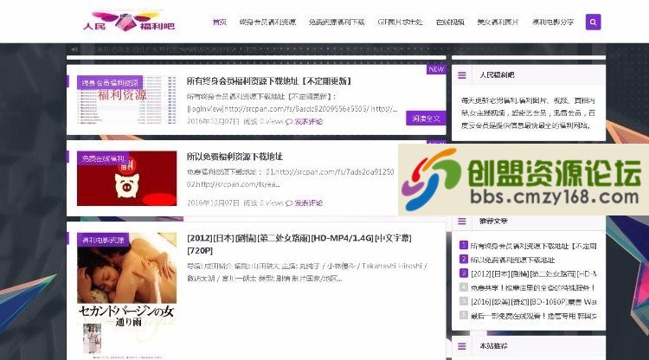Image resolution: width=649 pixels, height=360 pixels.
Task: Open recommended article 1 所有终身会员福利资源下载地址
Action: tap(533, 246)
